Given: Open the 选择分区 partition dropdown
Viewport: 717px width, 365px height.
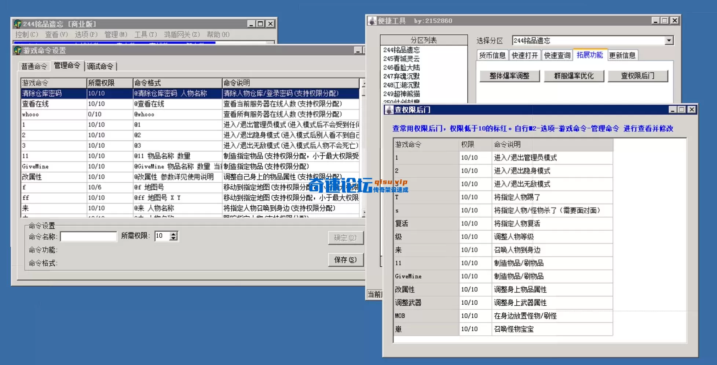Looking at the screenshot, I should [670, 40].
